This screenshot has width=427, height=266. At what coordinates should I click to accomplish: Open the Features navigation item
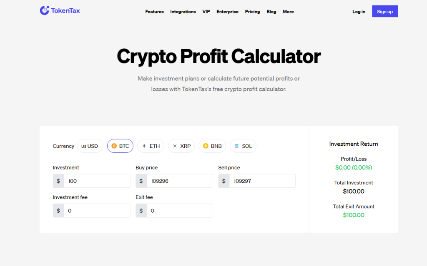pyautogui.click(x=154, y=12)
